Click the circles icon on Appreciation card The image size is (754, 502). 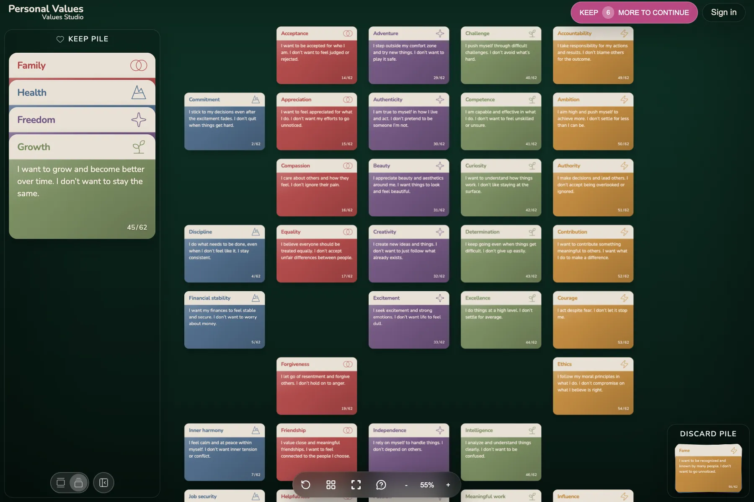[348, 100]
